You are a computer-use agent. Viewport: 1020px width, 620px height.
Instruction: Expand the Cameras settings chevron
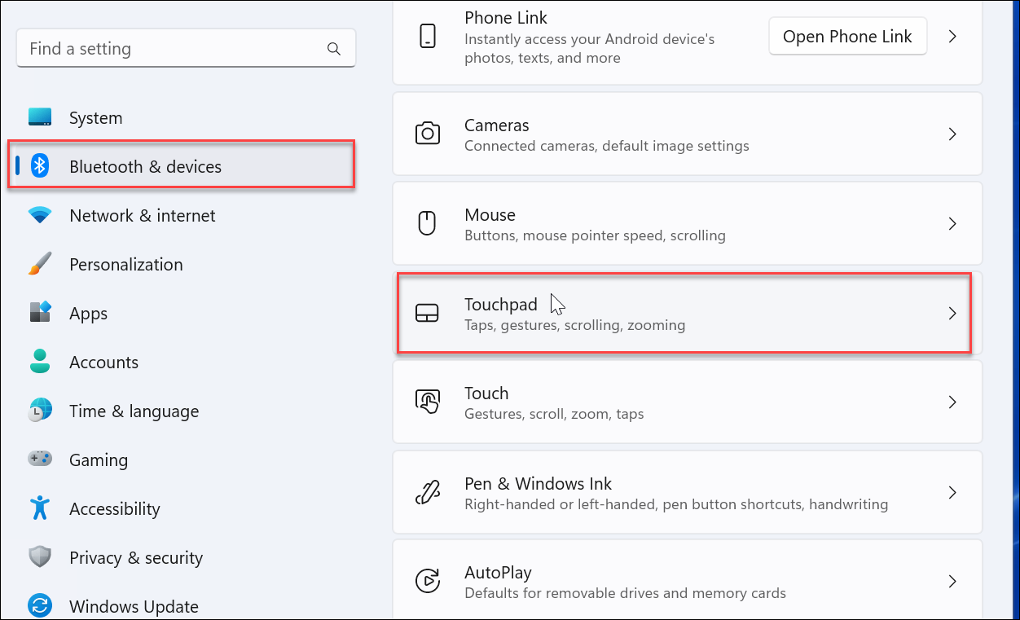coord(952,134)
